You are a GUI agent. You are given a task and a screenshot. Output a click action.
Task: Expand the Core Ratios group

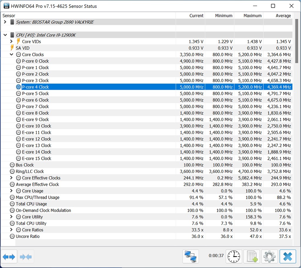pos(11,230)
